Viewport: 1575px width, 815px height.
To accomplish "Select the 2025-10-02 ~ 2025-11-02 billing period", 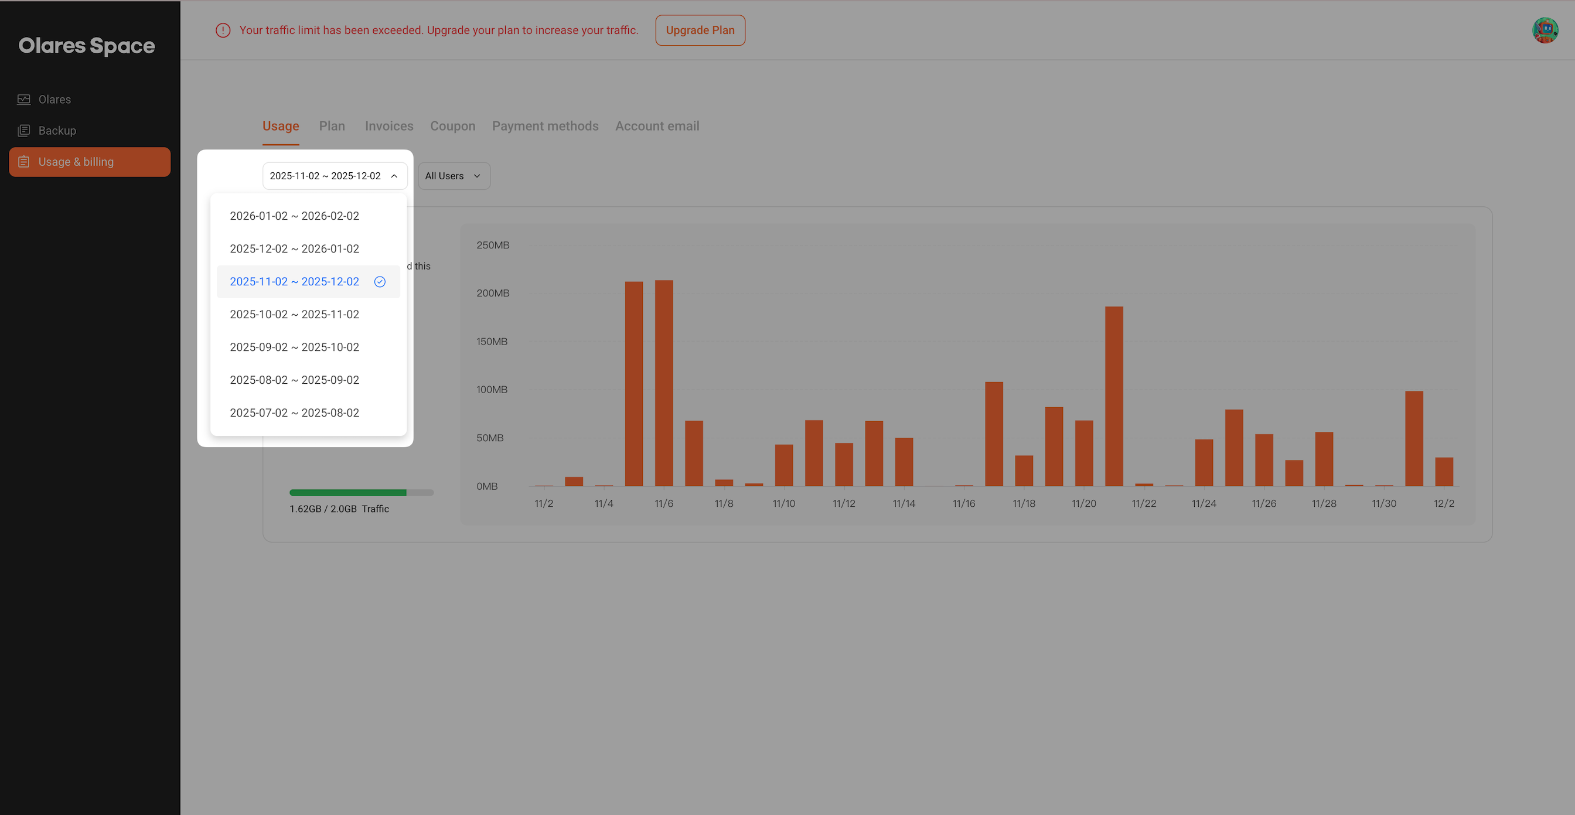I will [x=294, y=313].
